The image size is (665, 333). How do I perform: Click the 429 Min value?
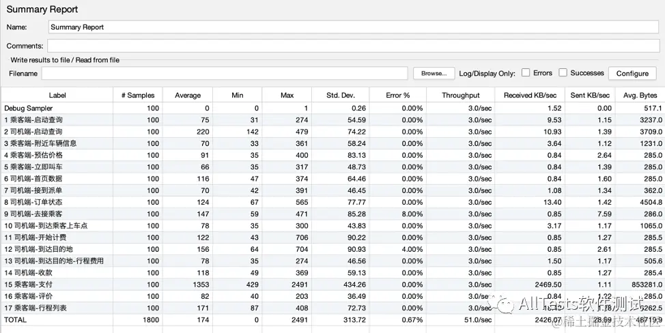[x=253, y=285]
